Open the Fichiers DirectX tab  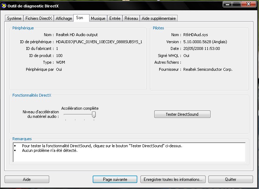coord(39,18)
